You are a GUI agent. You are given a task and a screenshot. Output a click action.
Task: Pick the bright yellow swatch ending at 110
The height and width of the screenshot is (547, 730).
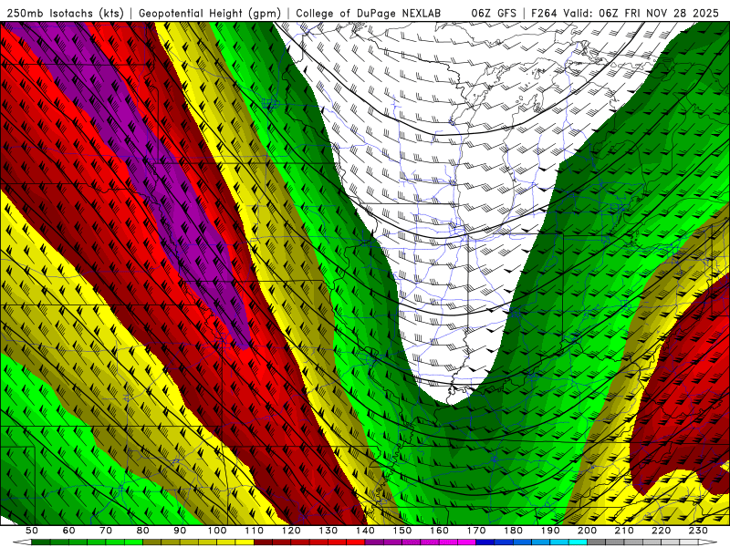[x=245, y=542]
